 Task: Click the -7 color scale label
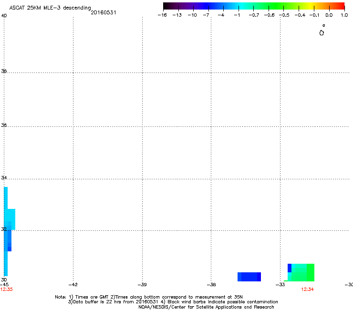coord(206,15)
